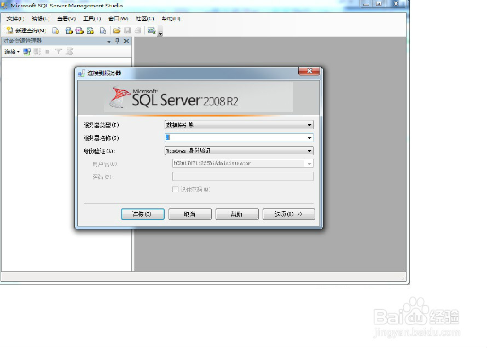Click the Open File folder icon

pyautogui.click(x=117, y=31)
